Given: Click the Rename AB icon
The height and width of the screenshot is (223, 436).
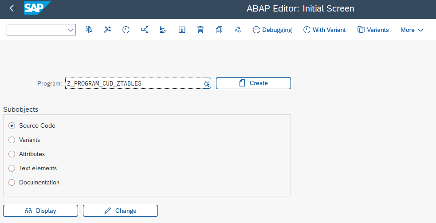Looking at the screenshot, I should pos(238,30).
